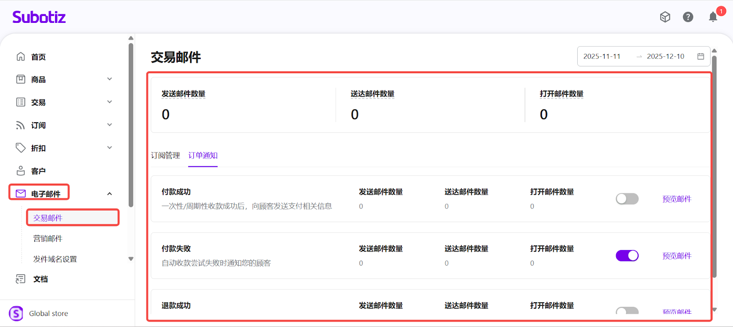Expand the Products menu chevron
This screenshot has height=327, width=733.
[x=109, y=79]
